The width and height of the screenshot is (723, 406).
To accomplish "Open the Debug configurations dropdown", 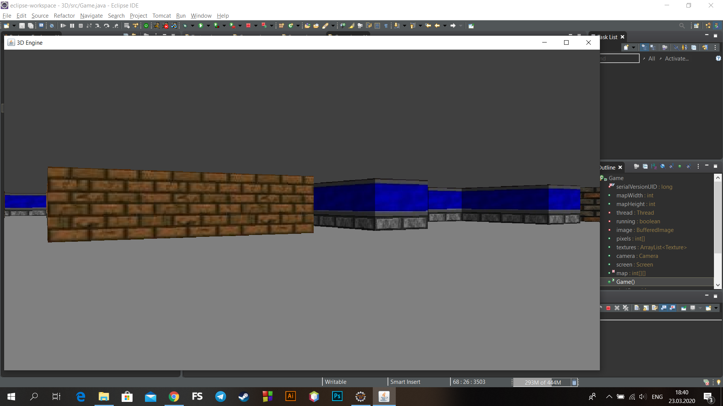I will click(192, 26).
